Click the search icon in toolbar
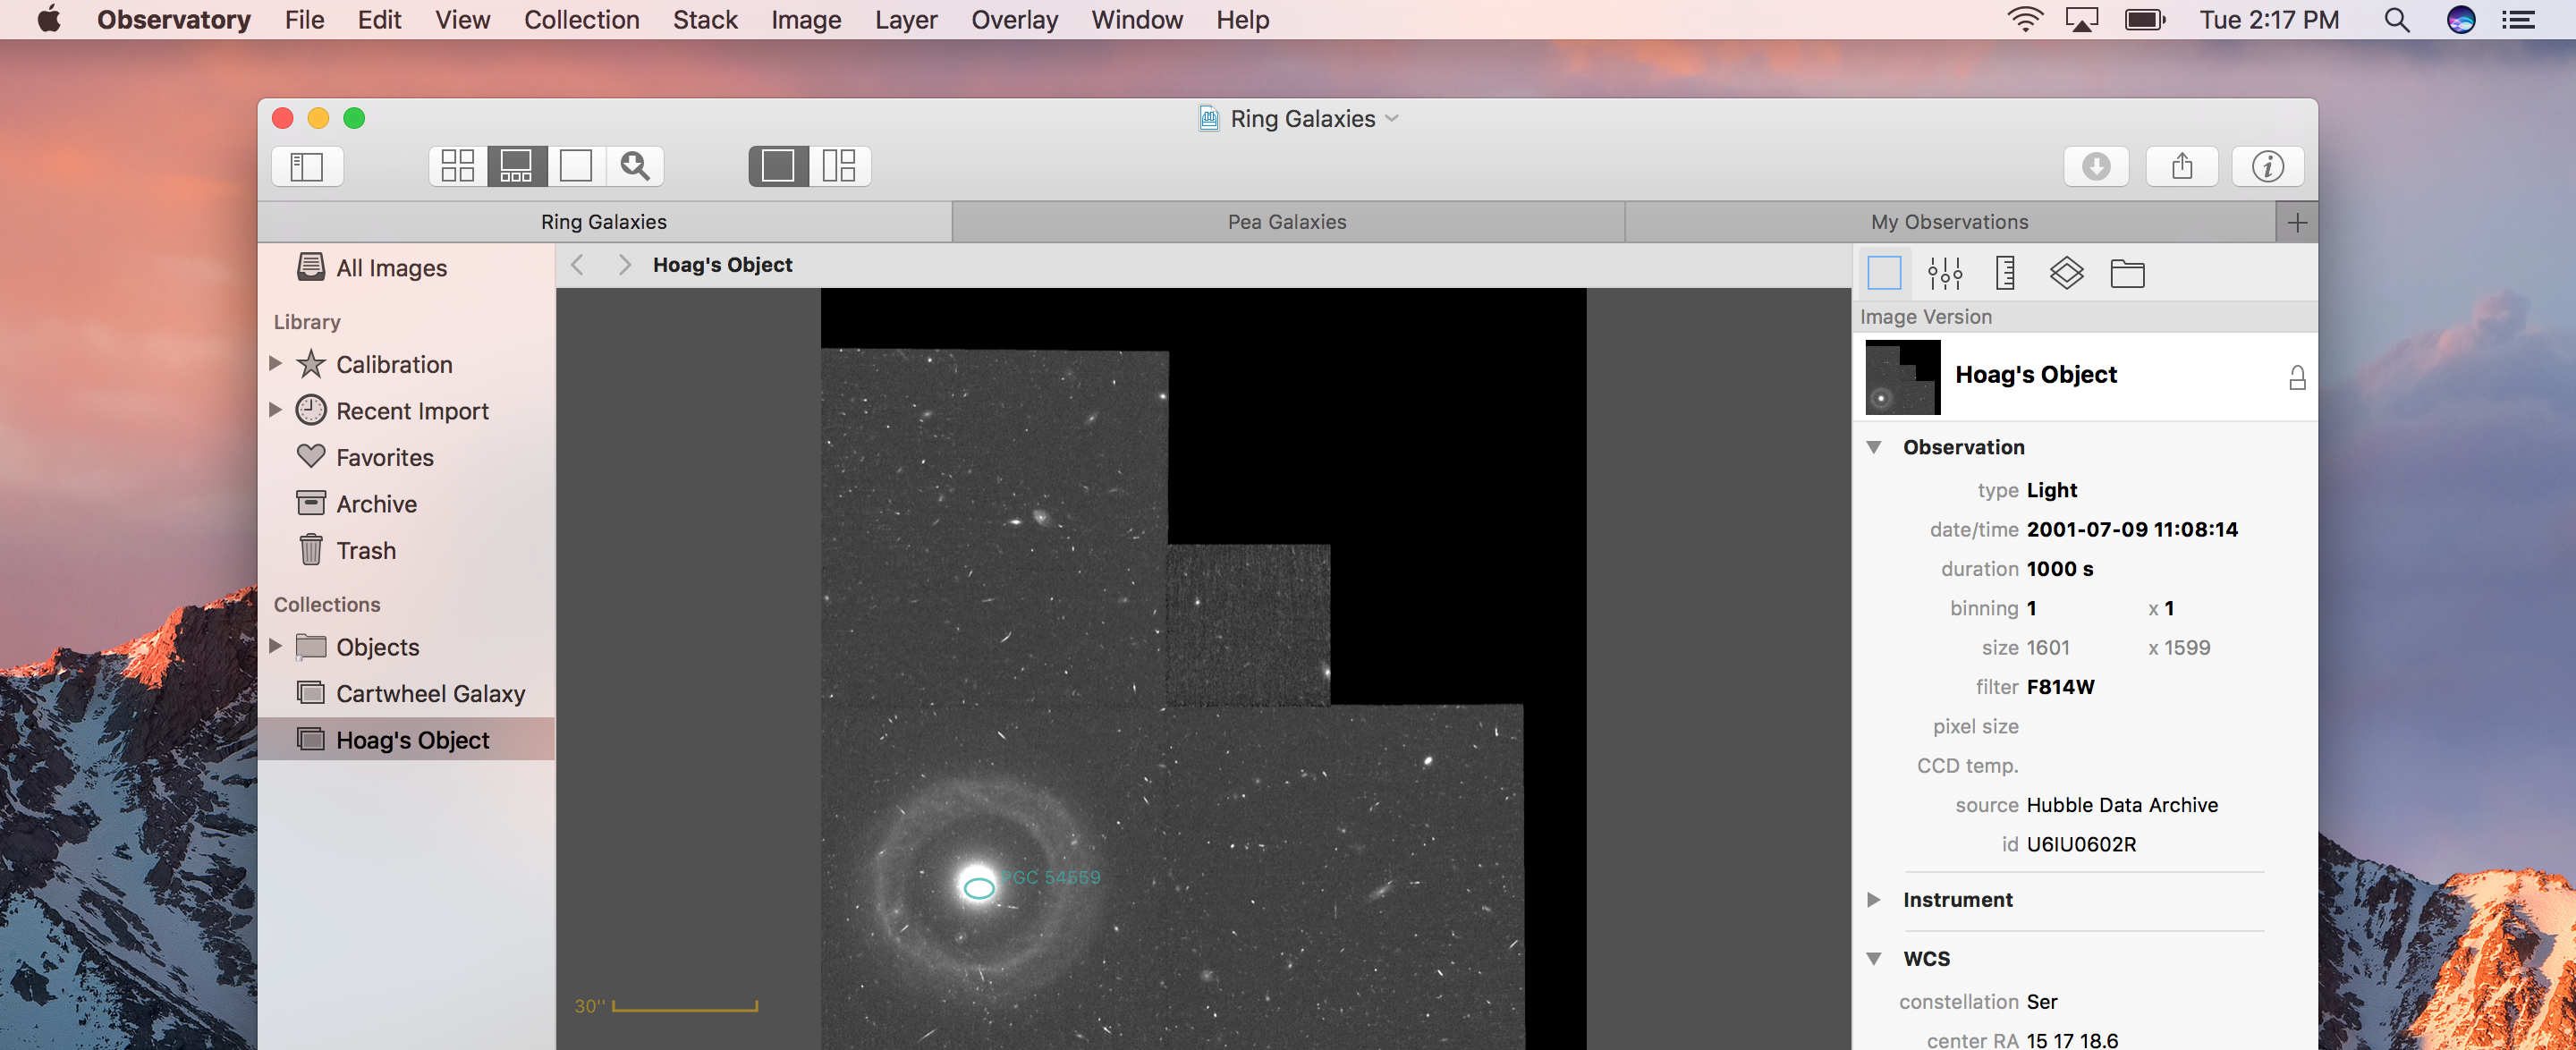 pos(636,165)
